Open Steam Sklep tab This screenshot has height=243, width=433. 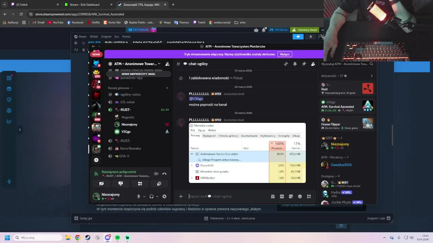tap(94, 43)
